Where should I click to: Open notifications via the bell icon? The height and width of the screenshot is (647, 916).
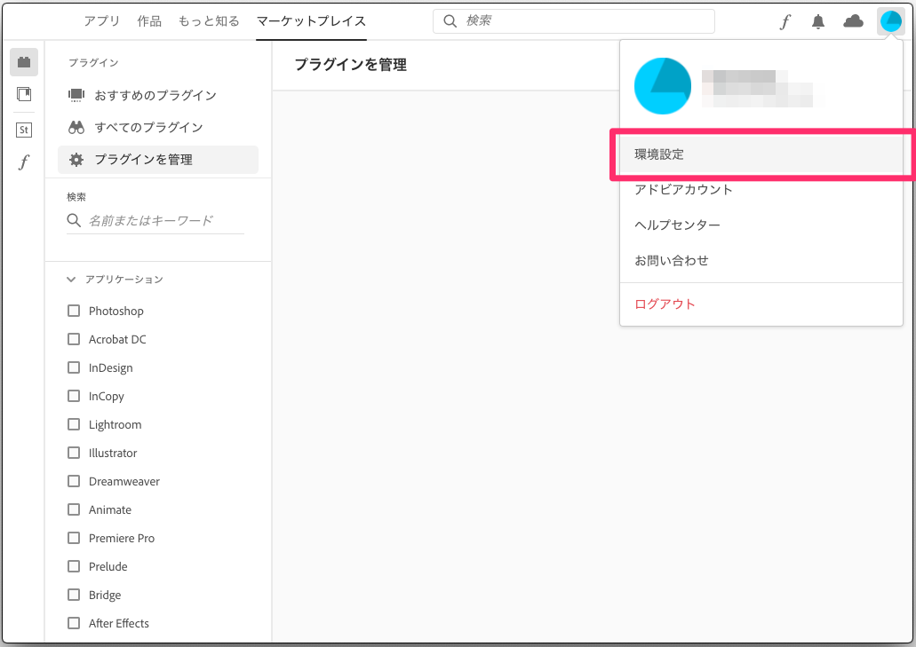coord(817,20)
